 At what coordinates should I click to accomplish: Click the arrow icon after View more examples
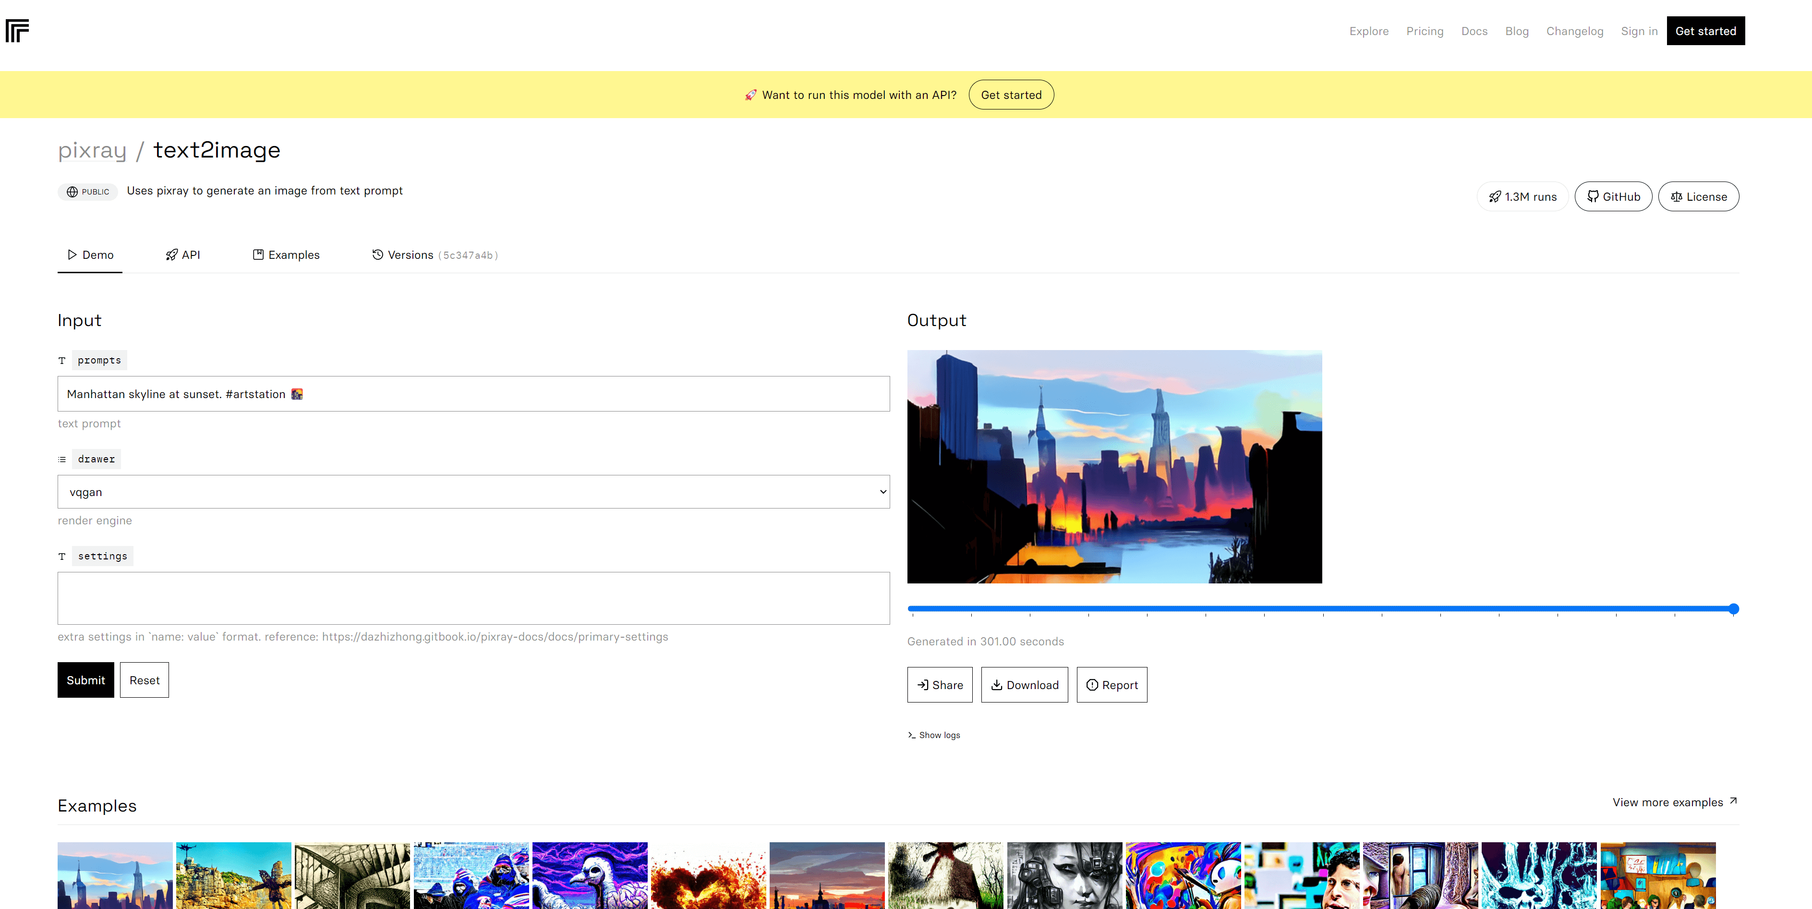(x=1733, y=800)
